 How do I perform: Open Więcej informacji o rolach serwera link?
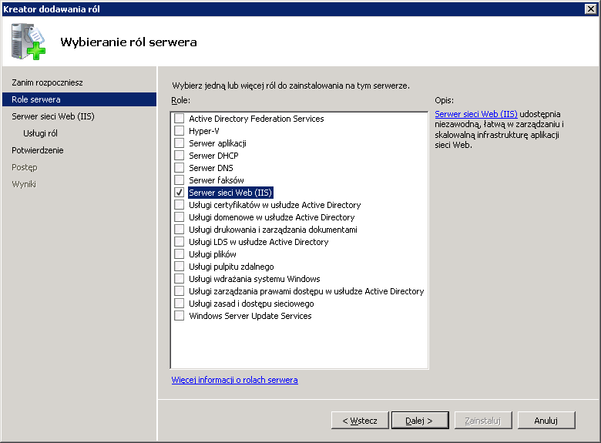pos(234,380)
